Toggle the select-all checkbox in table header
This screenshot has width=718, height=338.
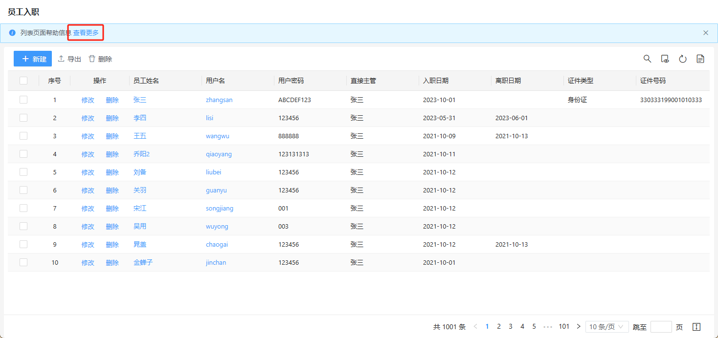click(x=23, y=81)
